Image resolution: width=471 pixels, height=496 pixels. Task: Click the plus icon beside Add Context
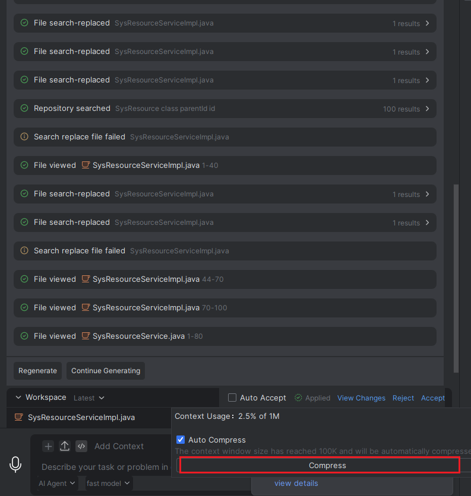(x=48, y=446)
